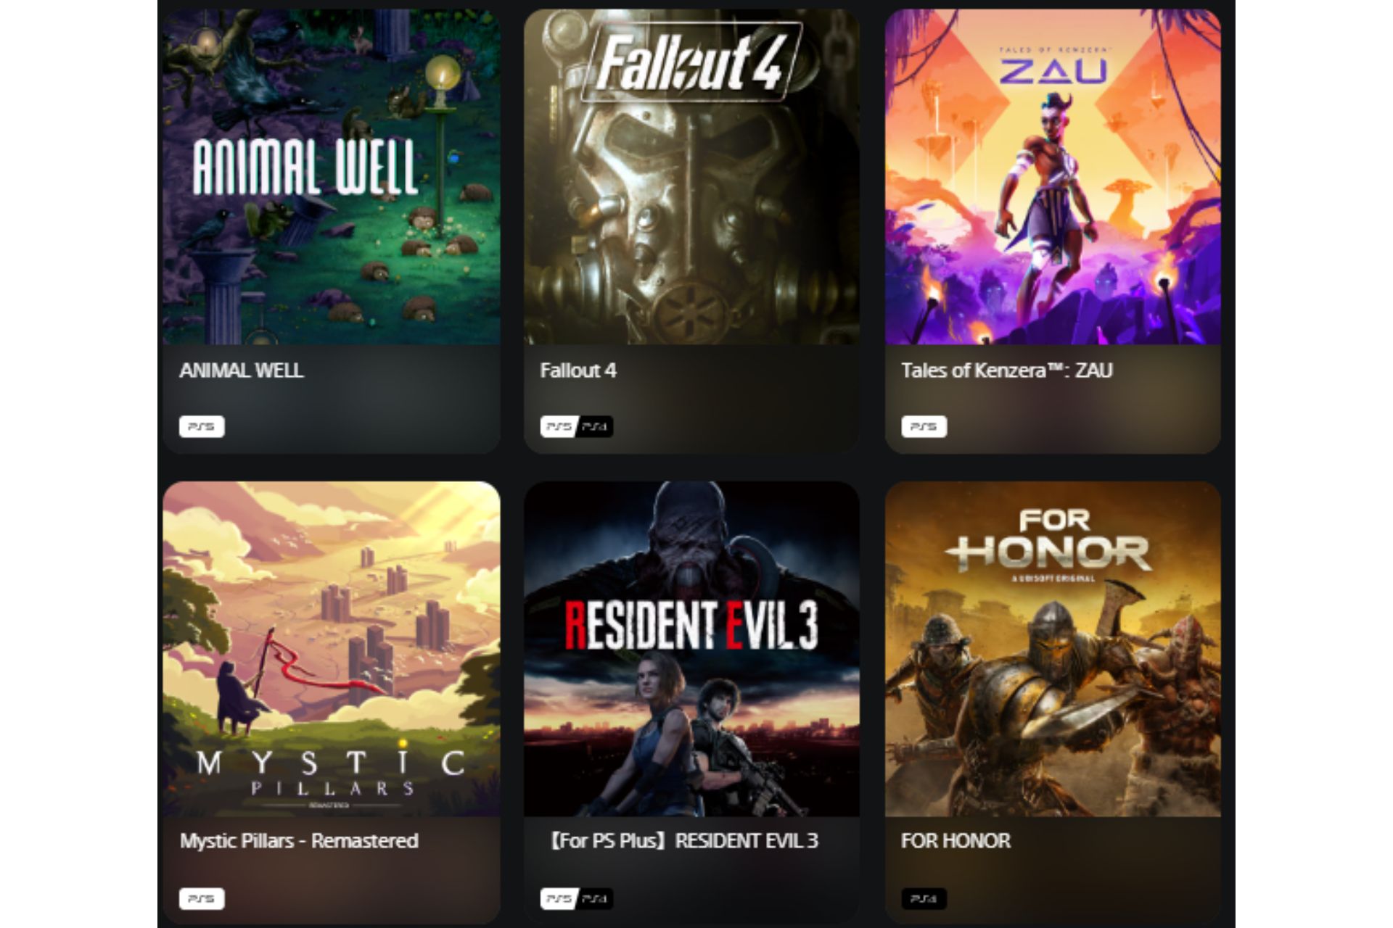Click the PS5 badge under Tales of Kenzera

(924, 426)
